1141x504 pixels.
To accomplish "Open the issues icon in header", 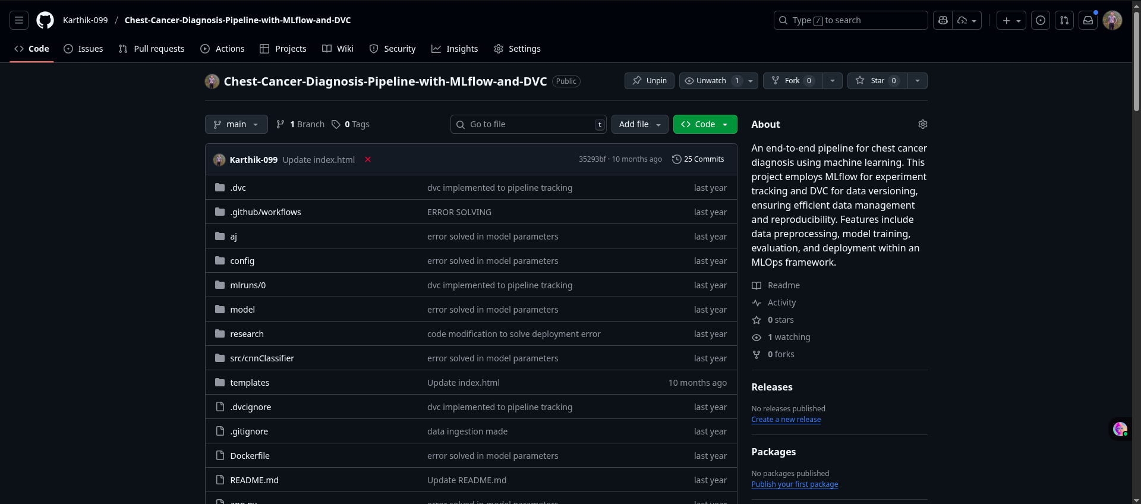I will (x=1040, y=20).
